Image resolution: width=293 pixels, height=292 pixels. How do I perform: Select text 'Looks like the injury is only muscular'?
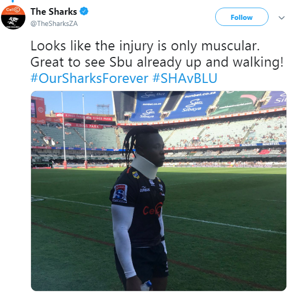tap(145, 46)
